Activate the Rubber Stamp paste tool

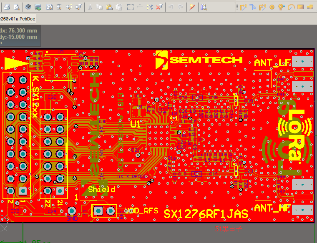pos(119,7)
